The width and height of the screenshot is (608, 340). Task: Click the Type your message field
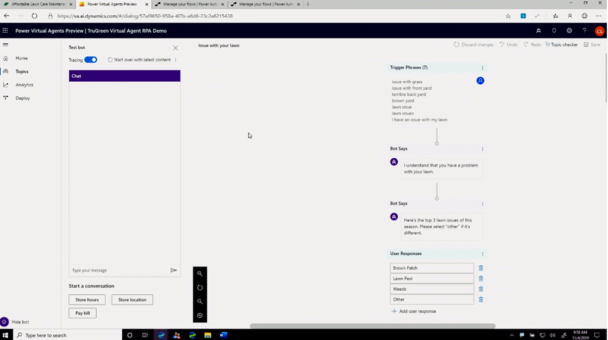tap(119, 270)
